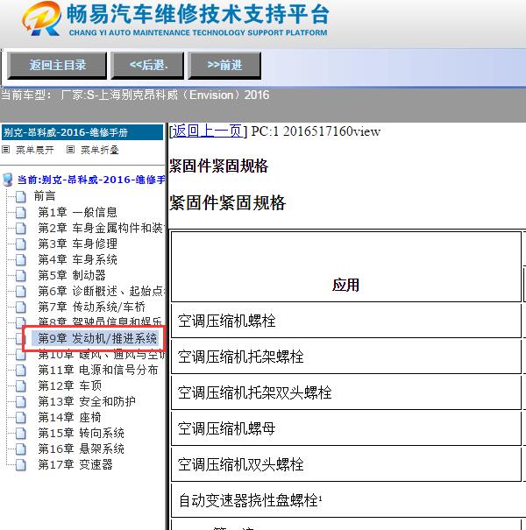Screen dimensions: 526x530
Task: Click the PC:1 2016517160view text
Action: coord(316,131)
